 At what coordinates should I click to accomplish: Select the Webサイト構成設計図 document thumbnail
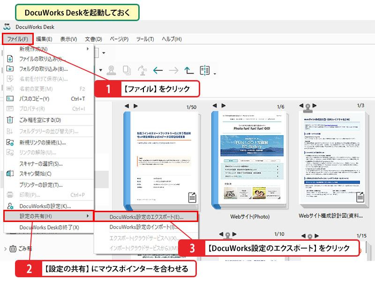pyautogui.click(x=333, y=160)
